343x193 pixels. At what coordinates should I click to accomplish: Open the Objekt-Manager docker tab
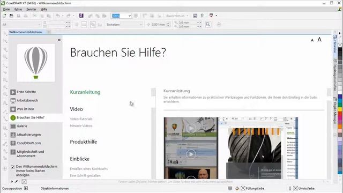pos(335,110)
